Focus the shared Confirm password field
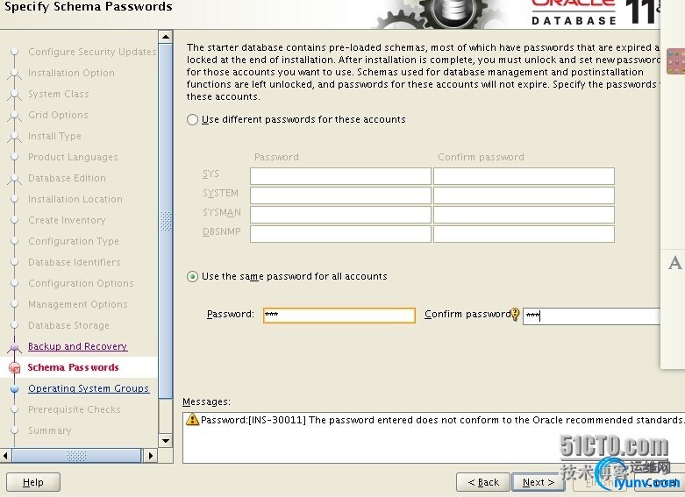 (x=591, y=316)
